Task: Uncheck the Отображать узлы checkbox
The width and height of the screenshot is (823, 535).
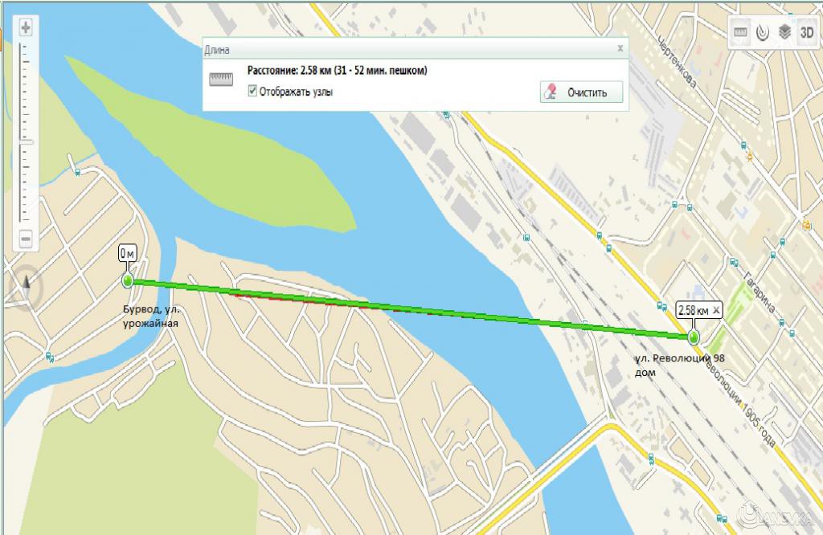Action: tap(252, 92)
